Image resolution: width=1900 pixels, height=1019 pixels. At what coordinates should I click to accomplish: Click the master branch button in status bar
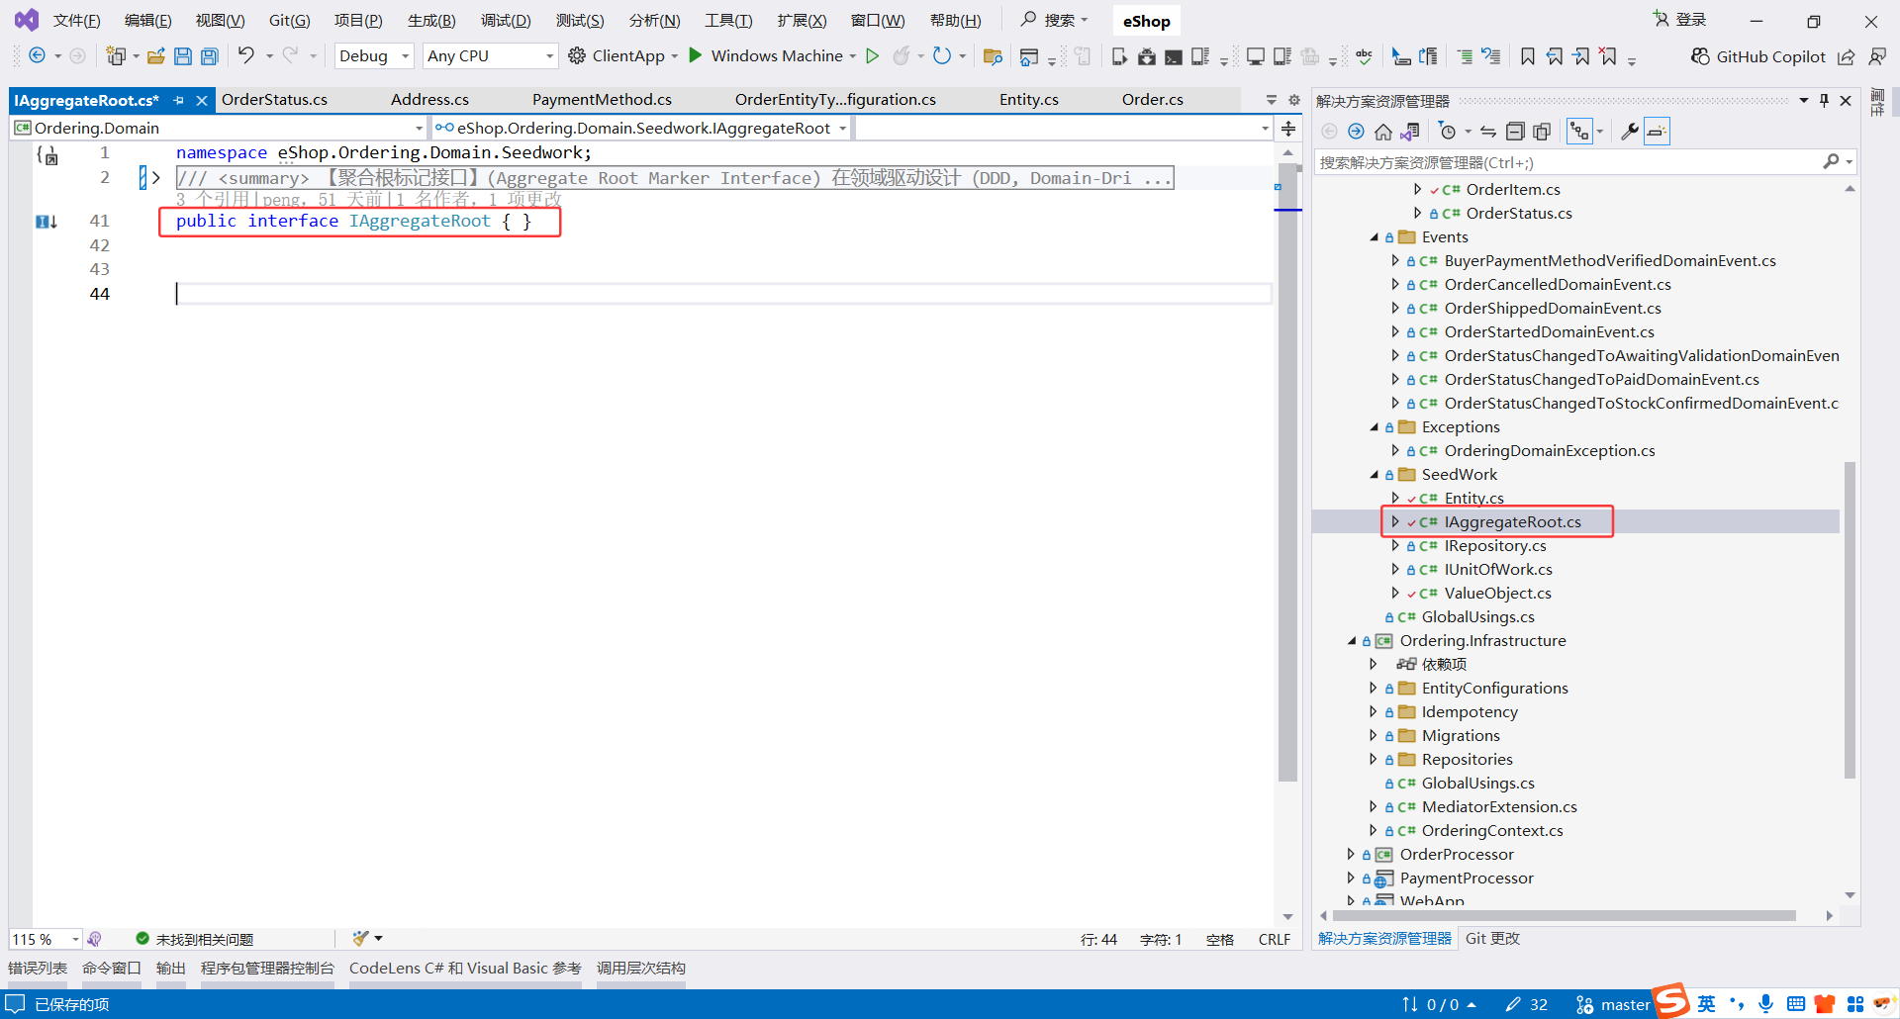[1613, 1005]
